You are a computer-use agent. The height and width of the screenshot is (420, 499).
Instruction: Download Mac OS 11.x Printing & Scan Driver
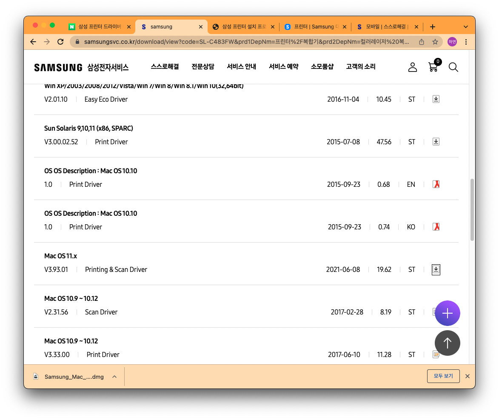pos(436,269)
